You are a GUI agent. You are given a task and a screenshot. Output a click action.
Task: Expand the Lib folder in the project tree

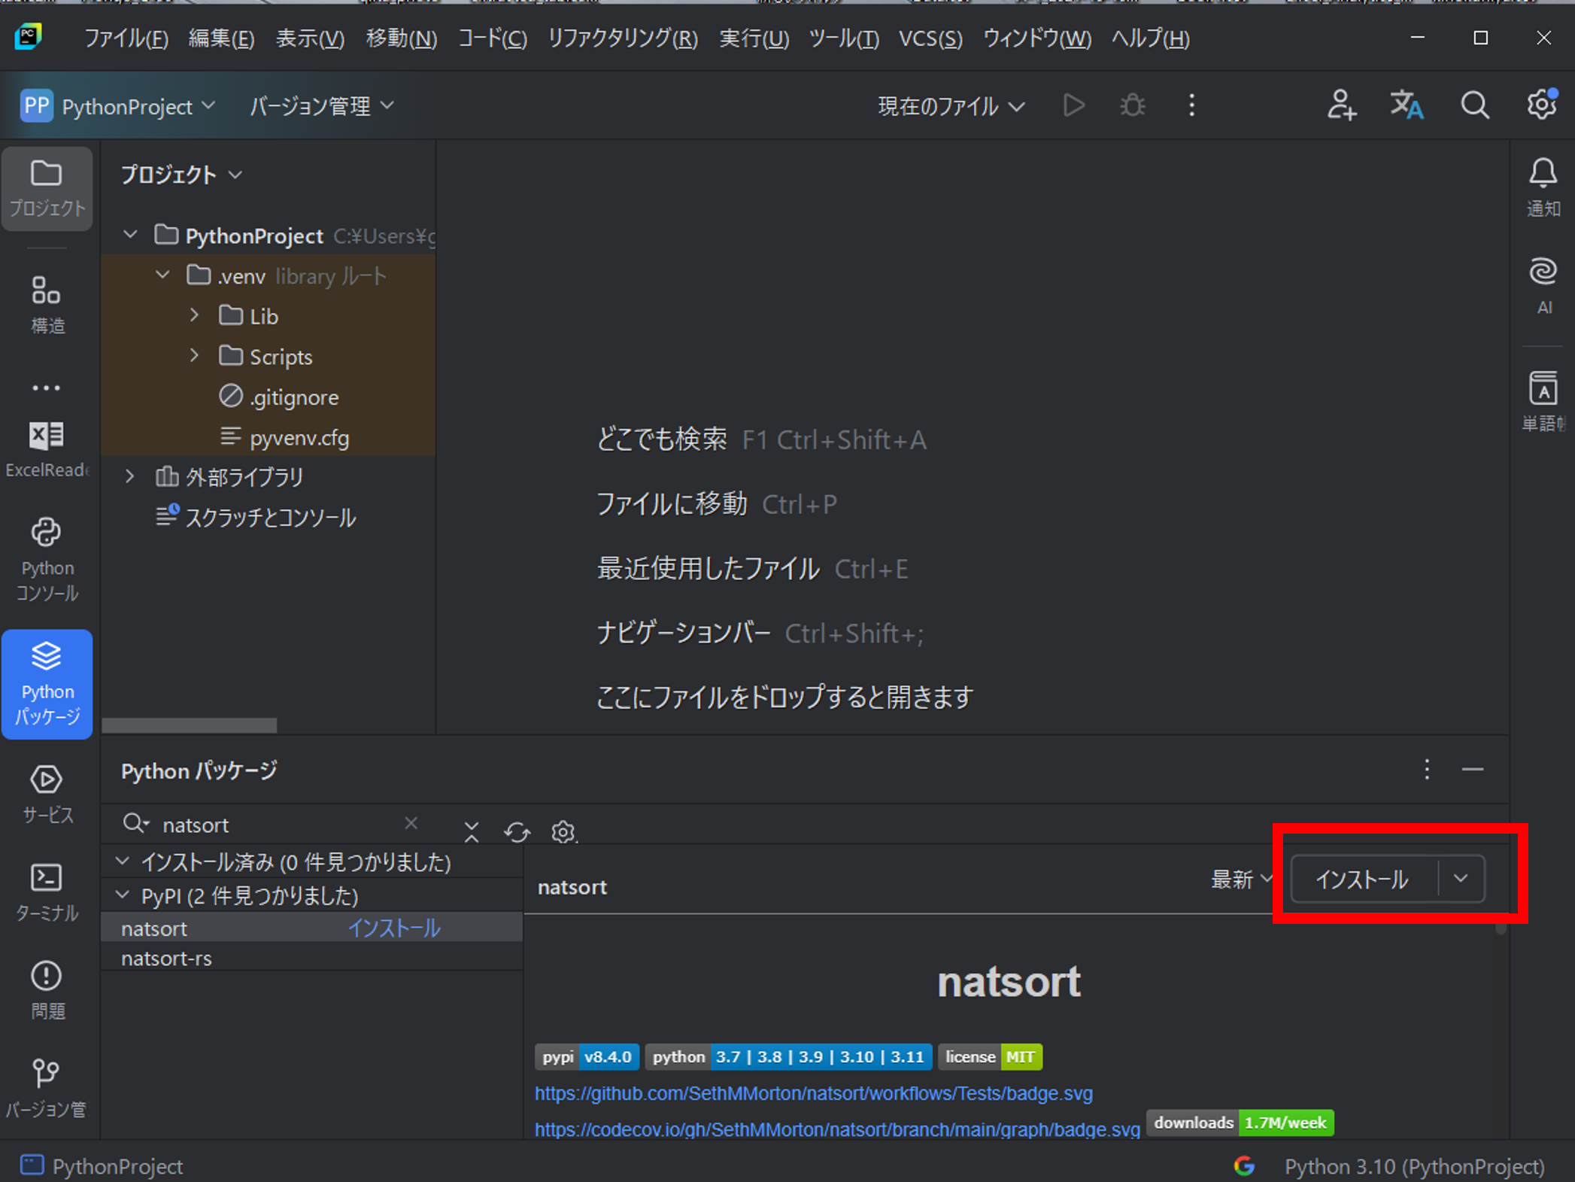(x=195, y=315)
